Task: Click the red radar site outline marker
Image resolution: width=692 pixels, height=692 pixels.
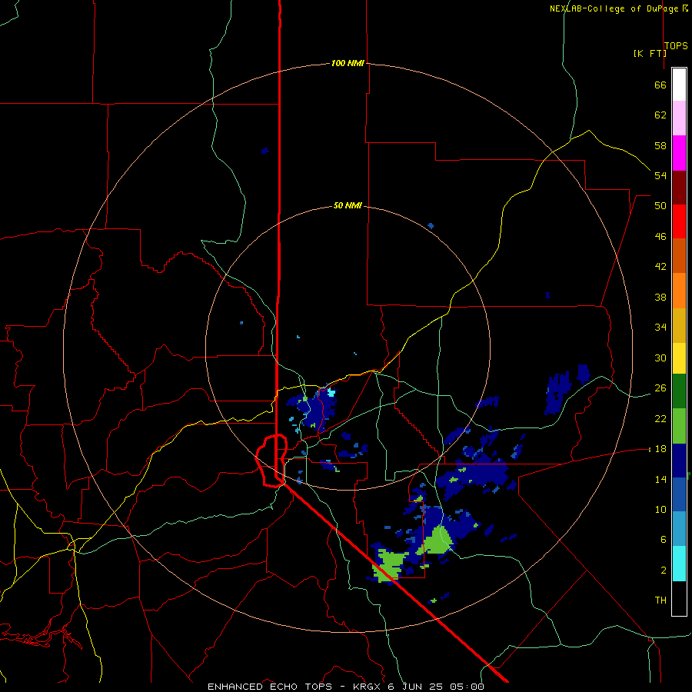Action: click(x=272, y=461)
